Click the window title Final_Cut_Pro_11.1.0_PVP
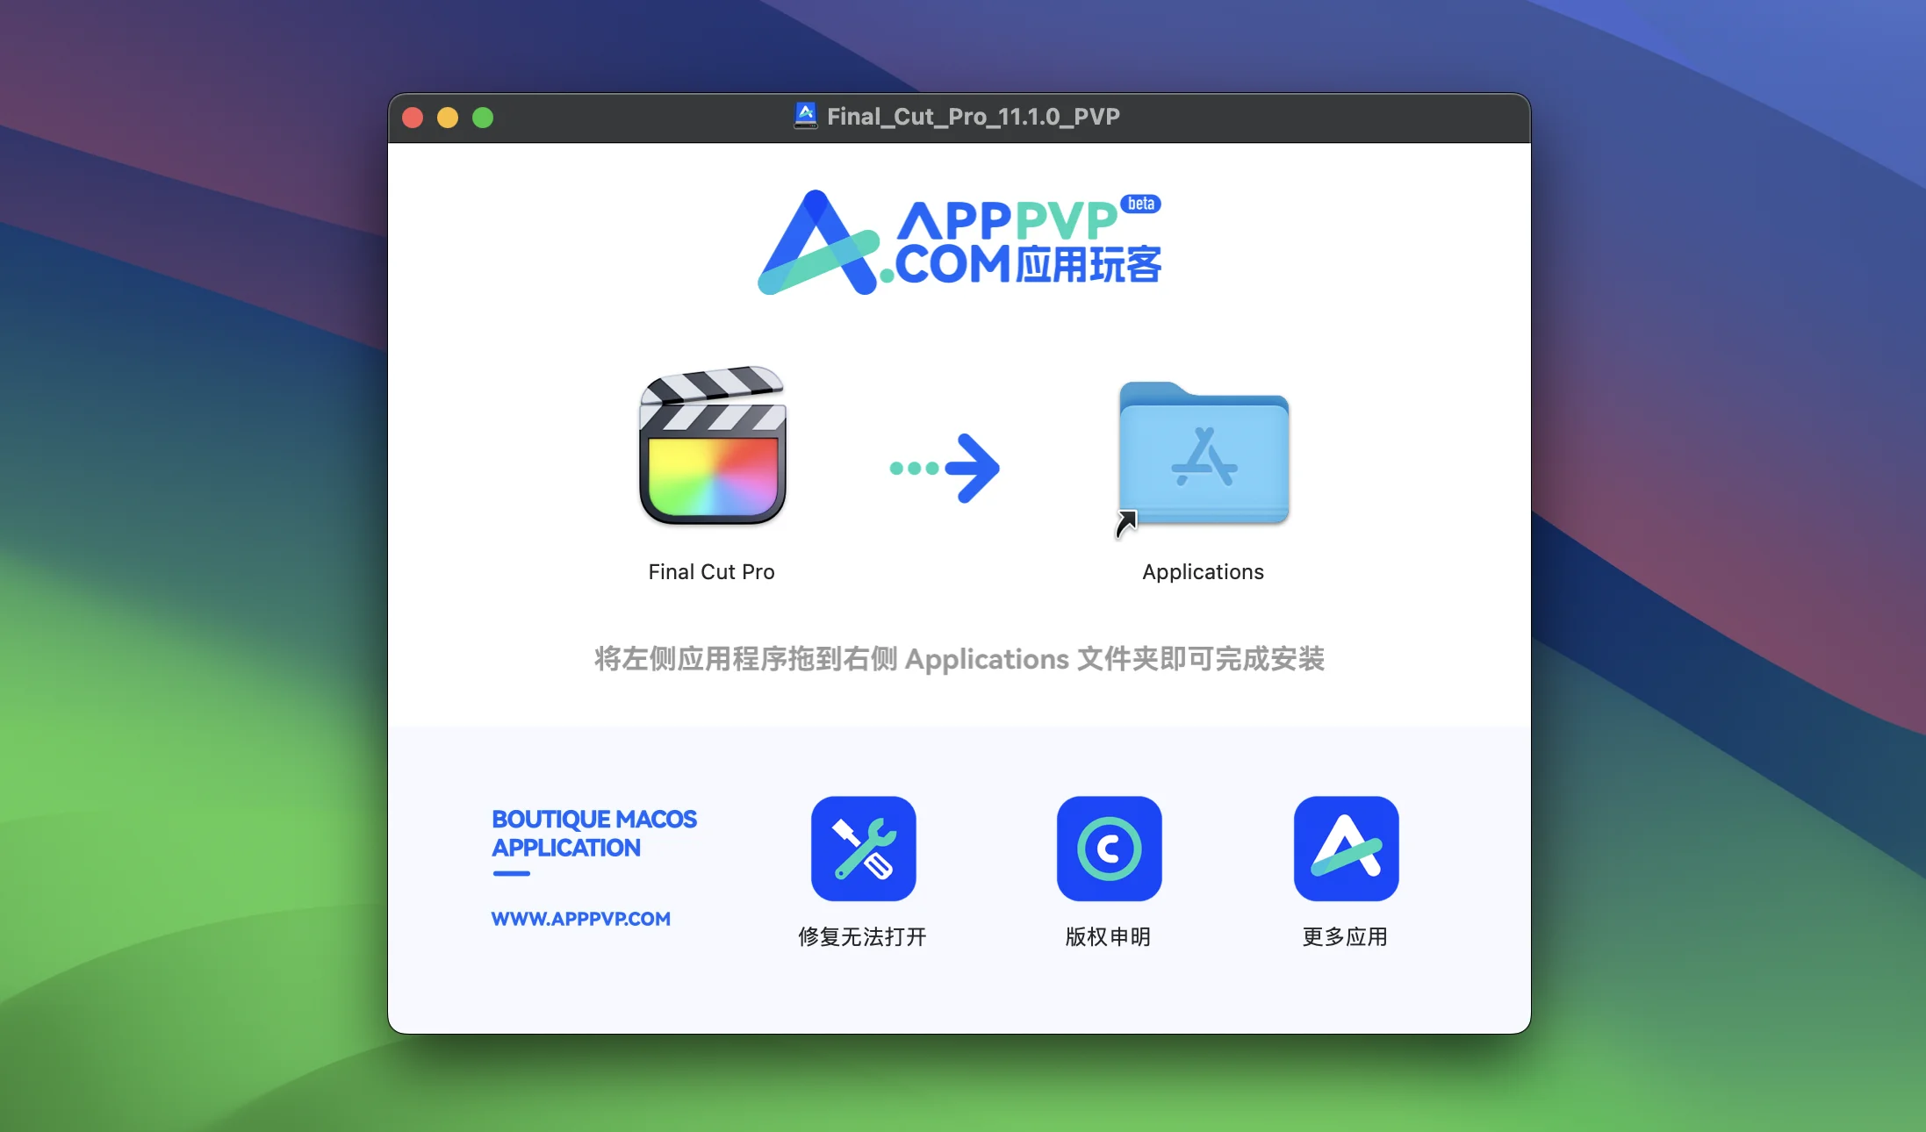 [973, 117]
